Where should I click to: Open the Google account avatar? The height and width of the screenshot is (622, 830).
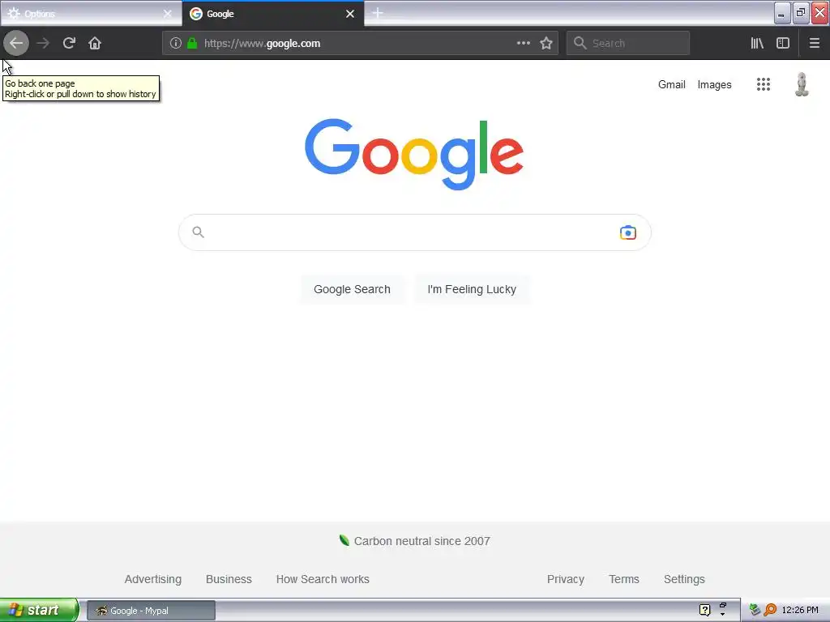802,84
